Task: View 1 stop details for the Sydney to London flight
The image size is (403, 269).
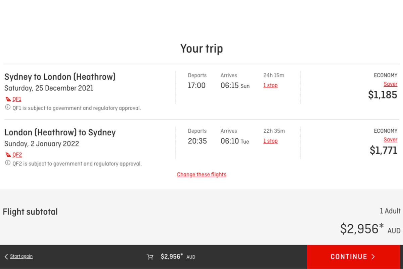Action: (270, 85)
